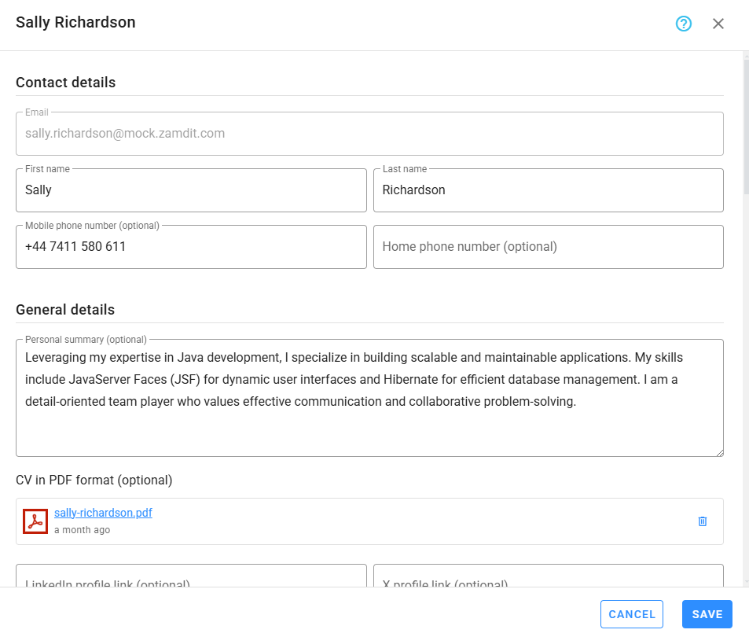This screenshot has width=749, height=637.
Task: Click inside the Last name field
Action: coord(548,190)
